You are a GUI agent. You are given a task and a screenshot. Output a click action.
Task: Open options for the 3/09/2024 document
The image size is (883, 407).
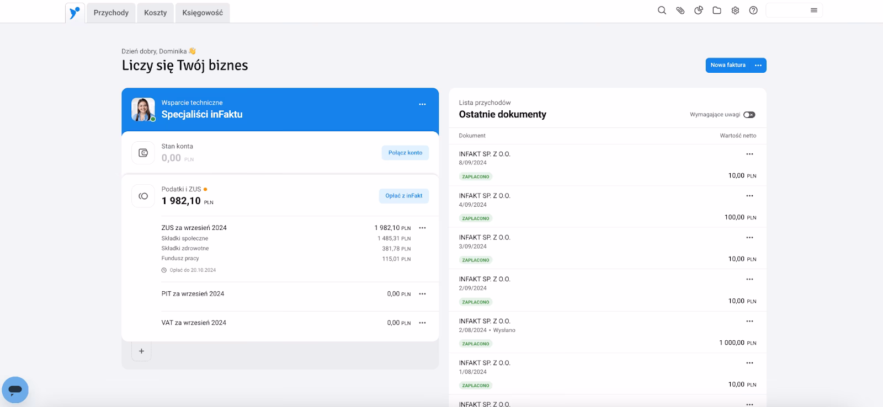click(749, 238)
